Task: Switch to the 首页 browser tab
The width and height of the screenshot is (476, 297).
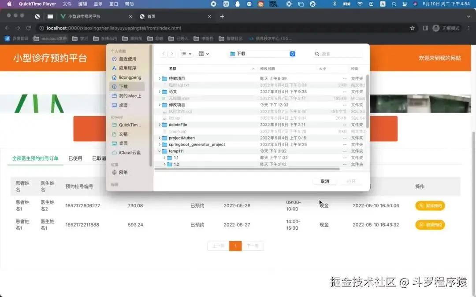Action: click(175, 16)
